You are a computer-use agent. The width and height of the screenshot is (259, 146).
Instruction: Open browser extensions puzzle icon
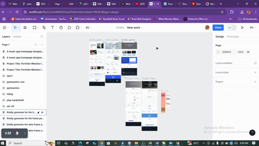pyautogui.click(x=232, y=12)
